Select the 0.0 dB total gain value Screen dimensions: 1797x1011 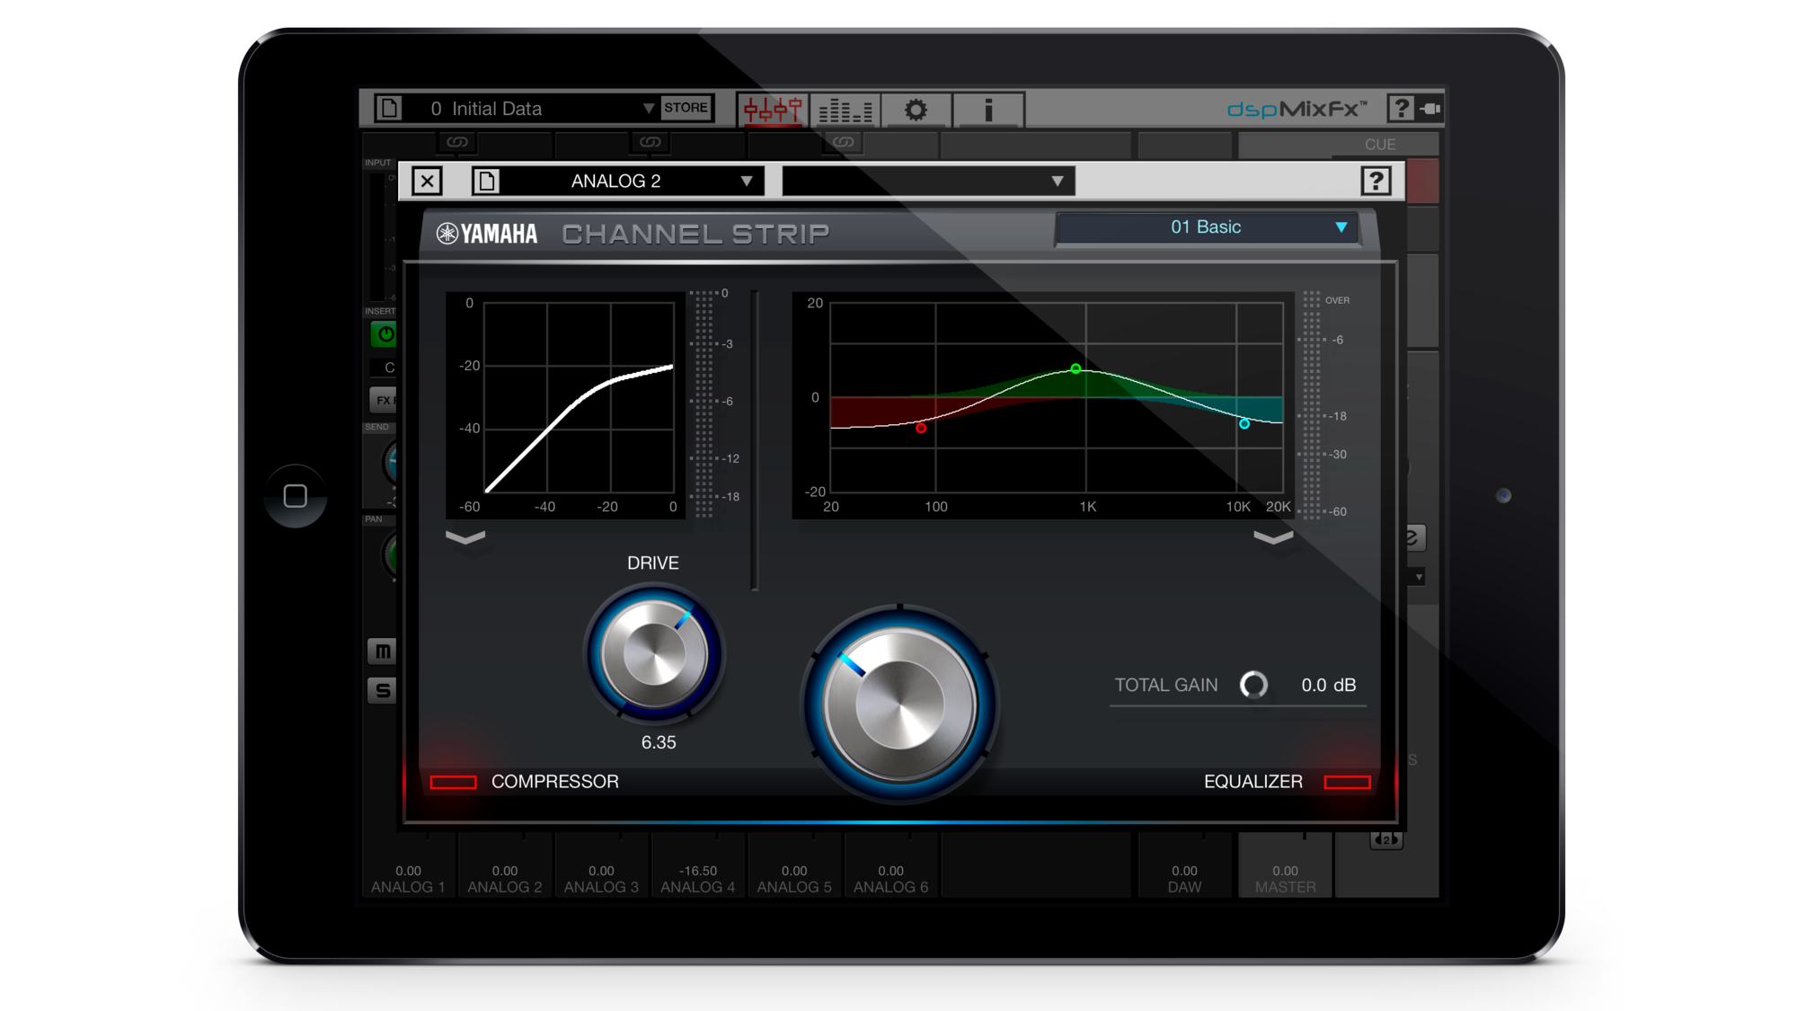1328,685
